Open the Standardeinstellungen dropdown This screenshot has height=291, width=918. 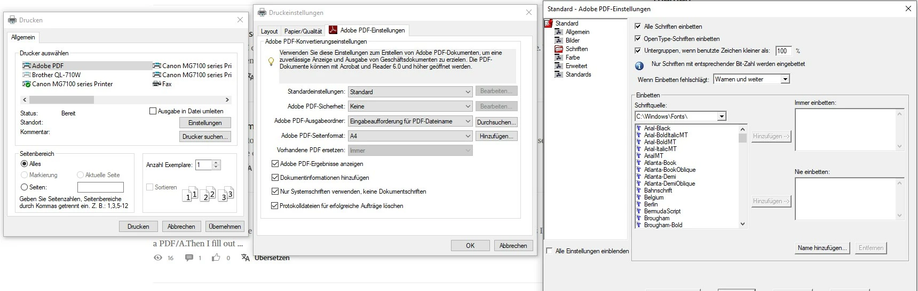tap(410, 92)
